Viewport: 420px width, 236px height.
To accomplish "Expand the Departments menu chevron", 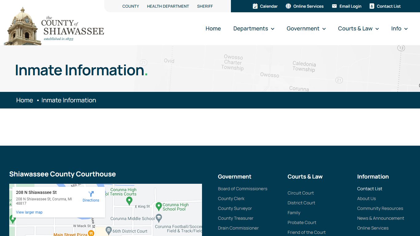I will 272,29.
